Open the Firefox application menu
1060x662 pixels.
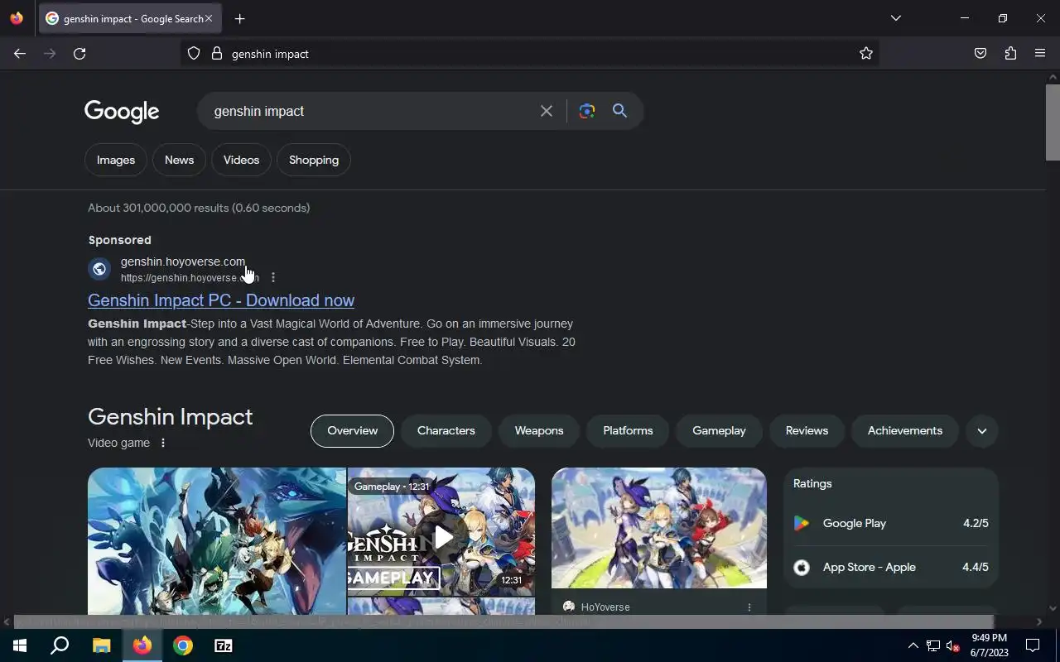tap(1040, 54)
